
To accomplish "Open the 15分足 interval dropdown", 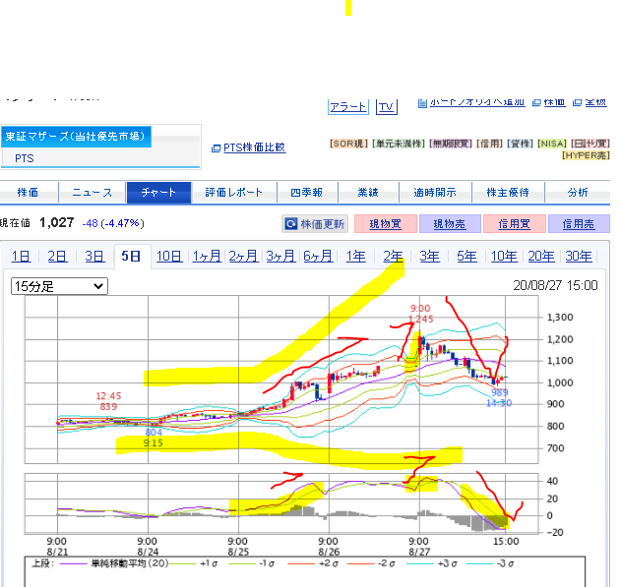I will click(58, 286).
